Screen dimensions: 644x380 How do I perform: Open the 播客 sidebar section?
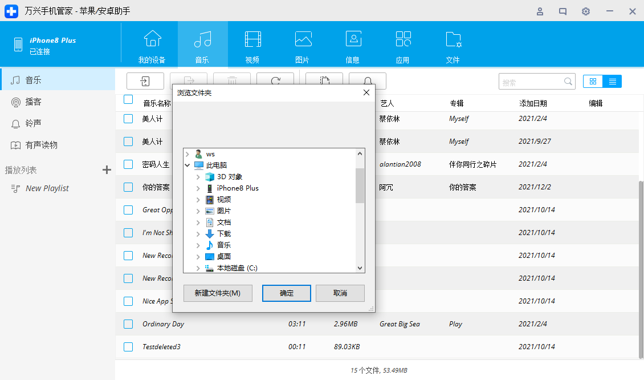tap(34, 102)
